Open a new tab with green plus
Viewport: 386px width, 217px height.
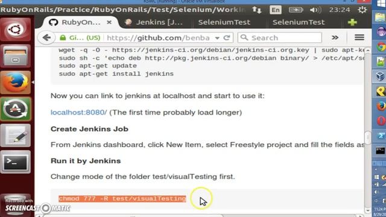tap(352, 22)
